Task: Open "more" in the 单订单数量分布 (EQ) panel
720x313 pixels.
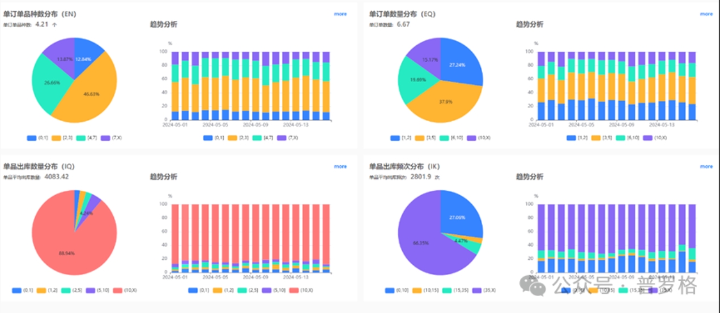Action: [706, 14]
